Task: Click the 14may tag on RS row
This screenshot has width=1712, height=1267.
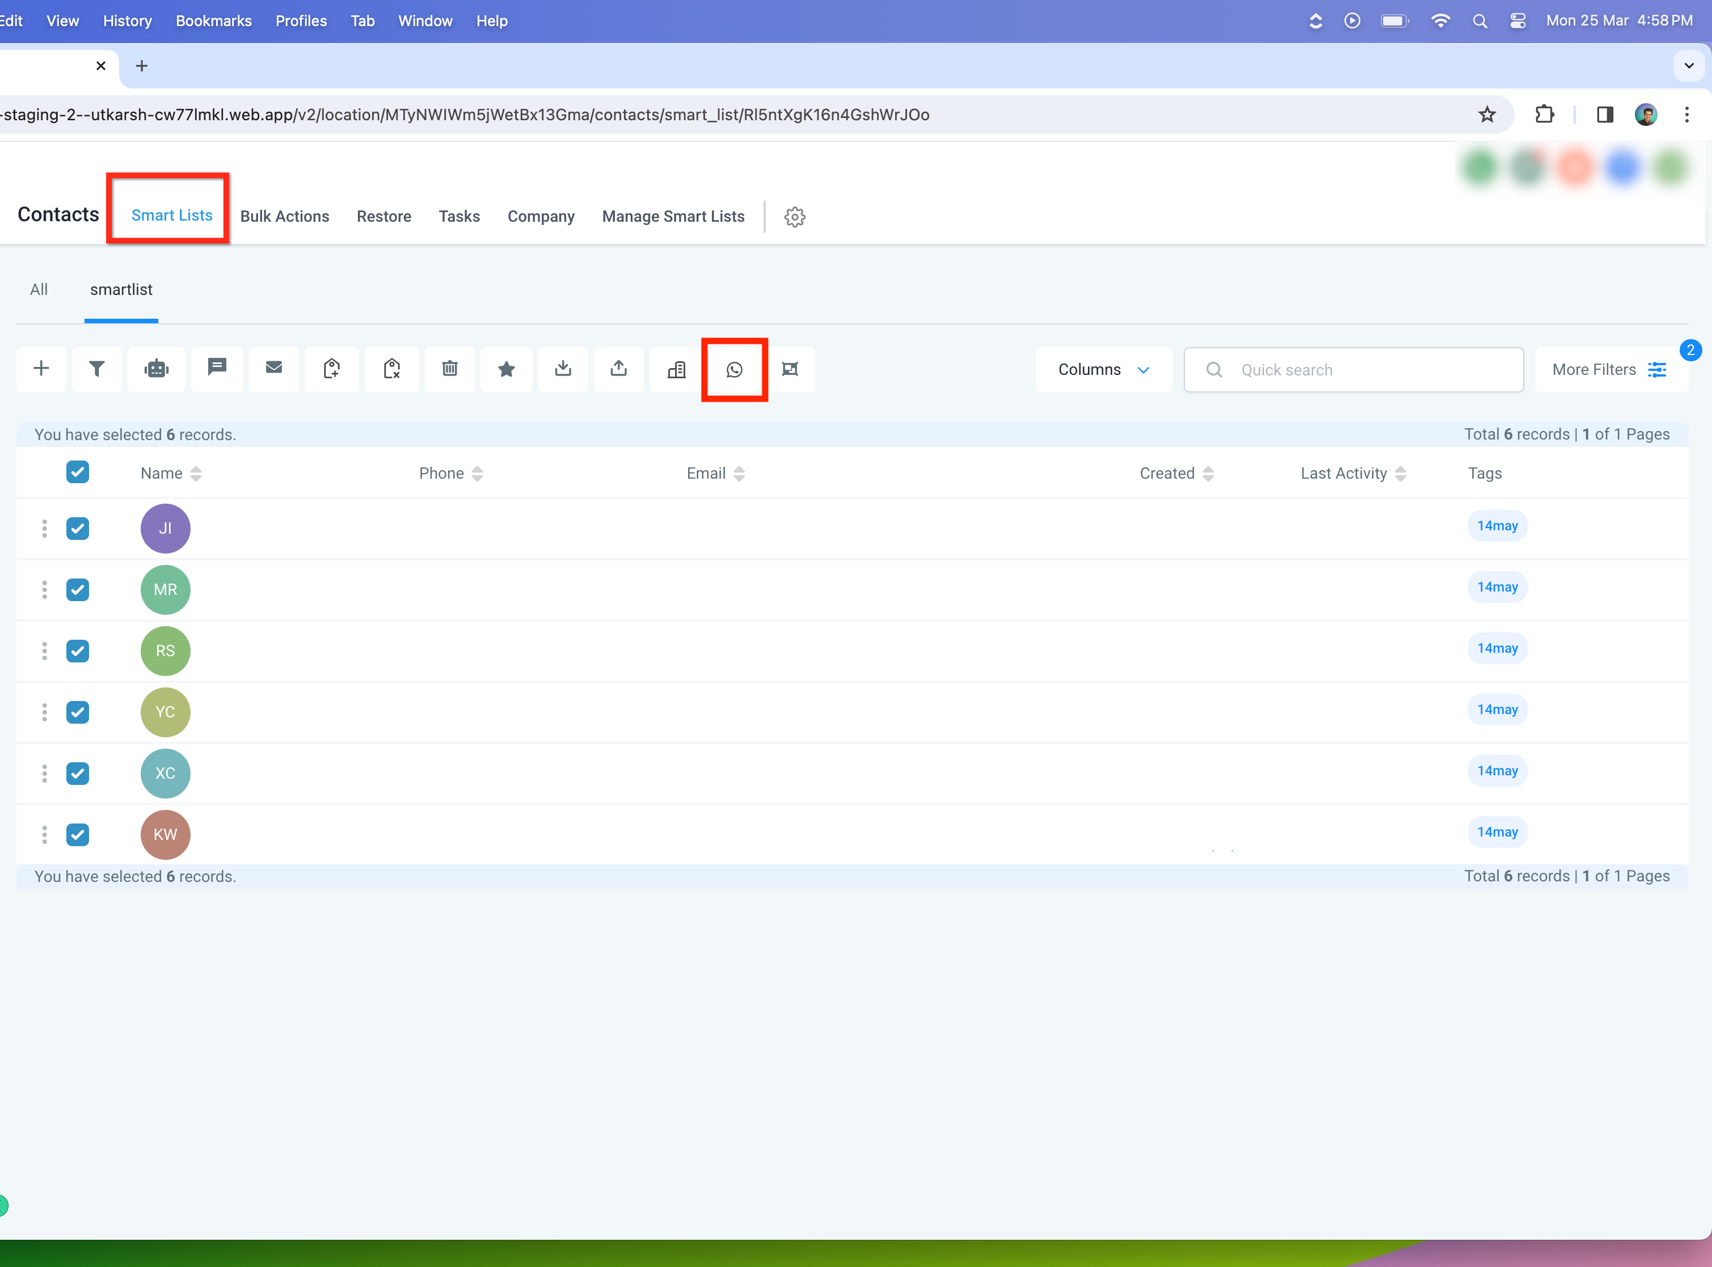Action: point(1497,649)
